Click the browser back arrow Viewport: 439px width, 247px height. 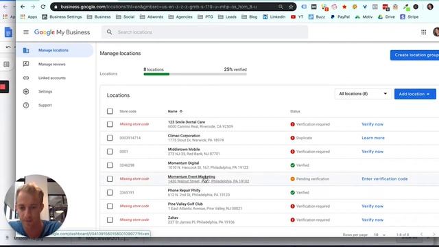click(x=23, y=6)
